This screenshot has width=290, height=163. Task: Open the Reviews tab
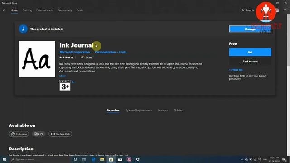point(163,110)
